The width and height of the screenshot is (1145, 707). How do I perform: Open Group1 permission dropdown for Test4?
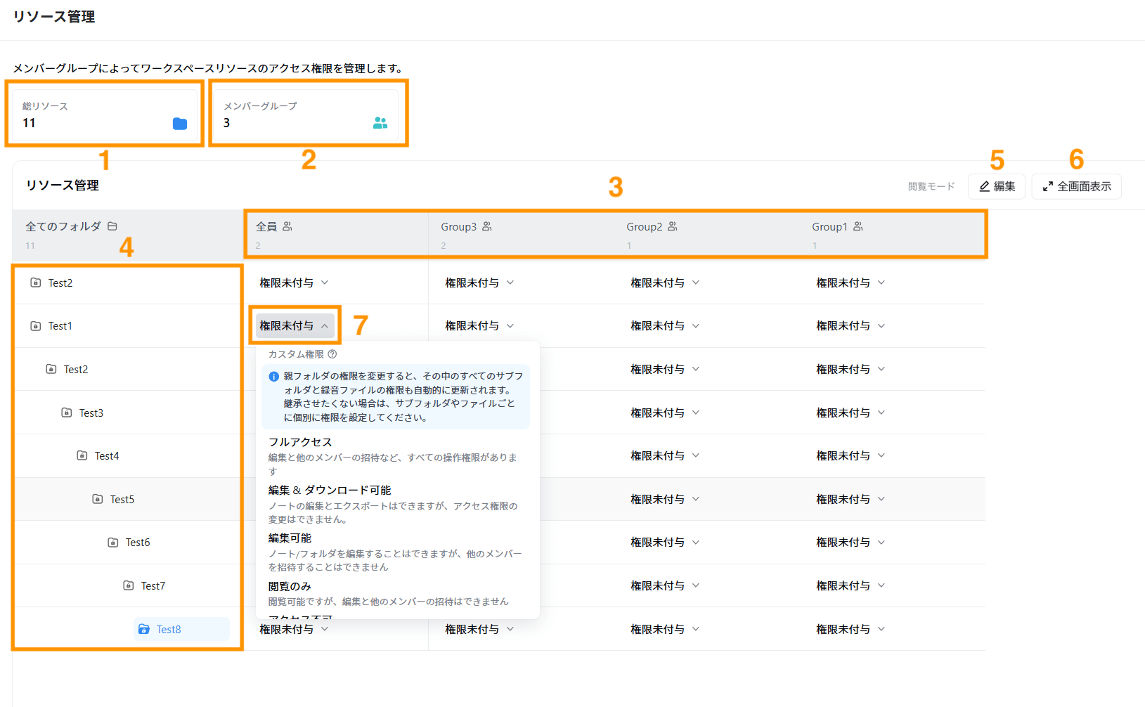[x=851, y=455]
